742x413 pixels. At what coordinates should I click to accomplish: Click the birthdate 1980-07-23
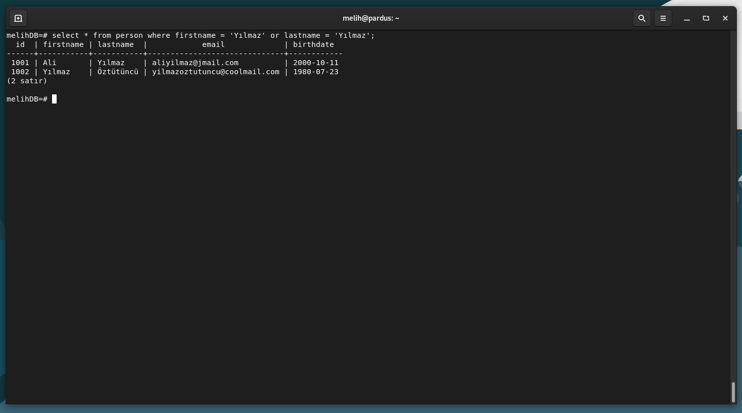tap(316, 72)
